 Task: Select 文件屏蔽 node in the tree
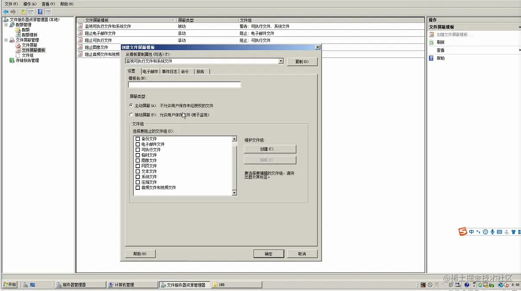click(x=29, y=45)
